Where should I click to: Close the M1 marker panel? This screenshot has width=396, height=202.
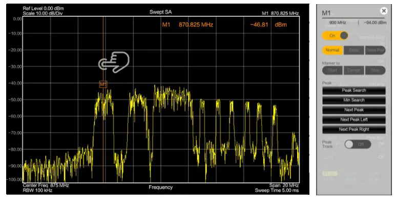coord(384,11)
